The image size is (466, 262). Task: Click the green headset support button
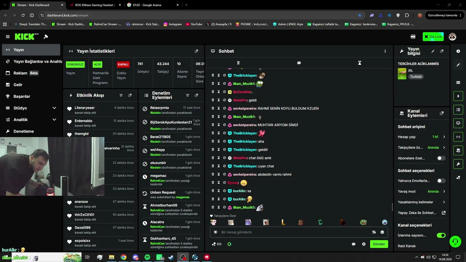(455, 241)
